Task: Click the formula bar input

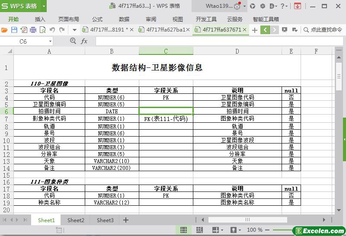Action: 219,41
